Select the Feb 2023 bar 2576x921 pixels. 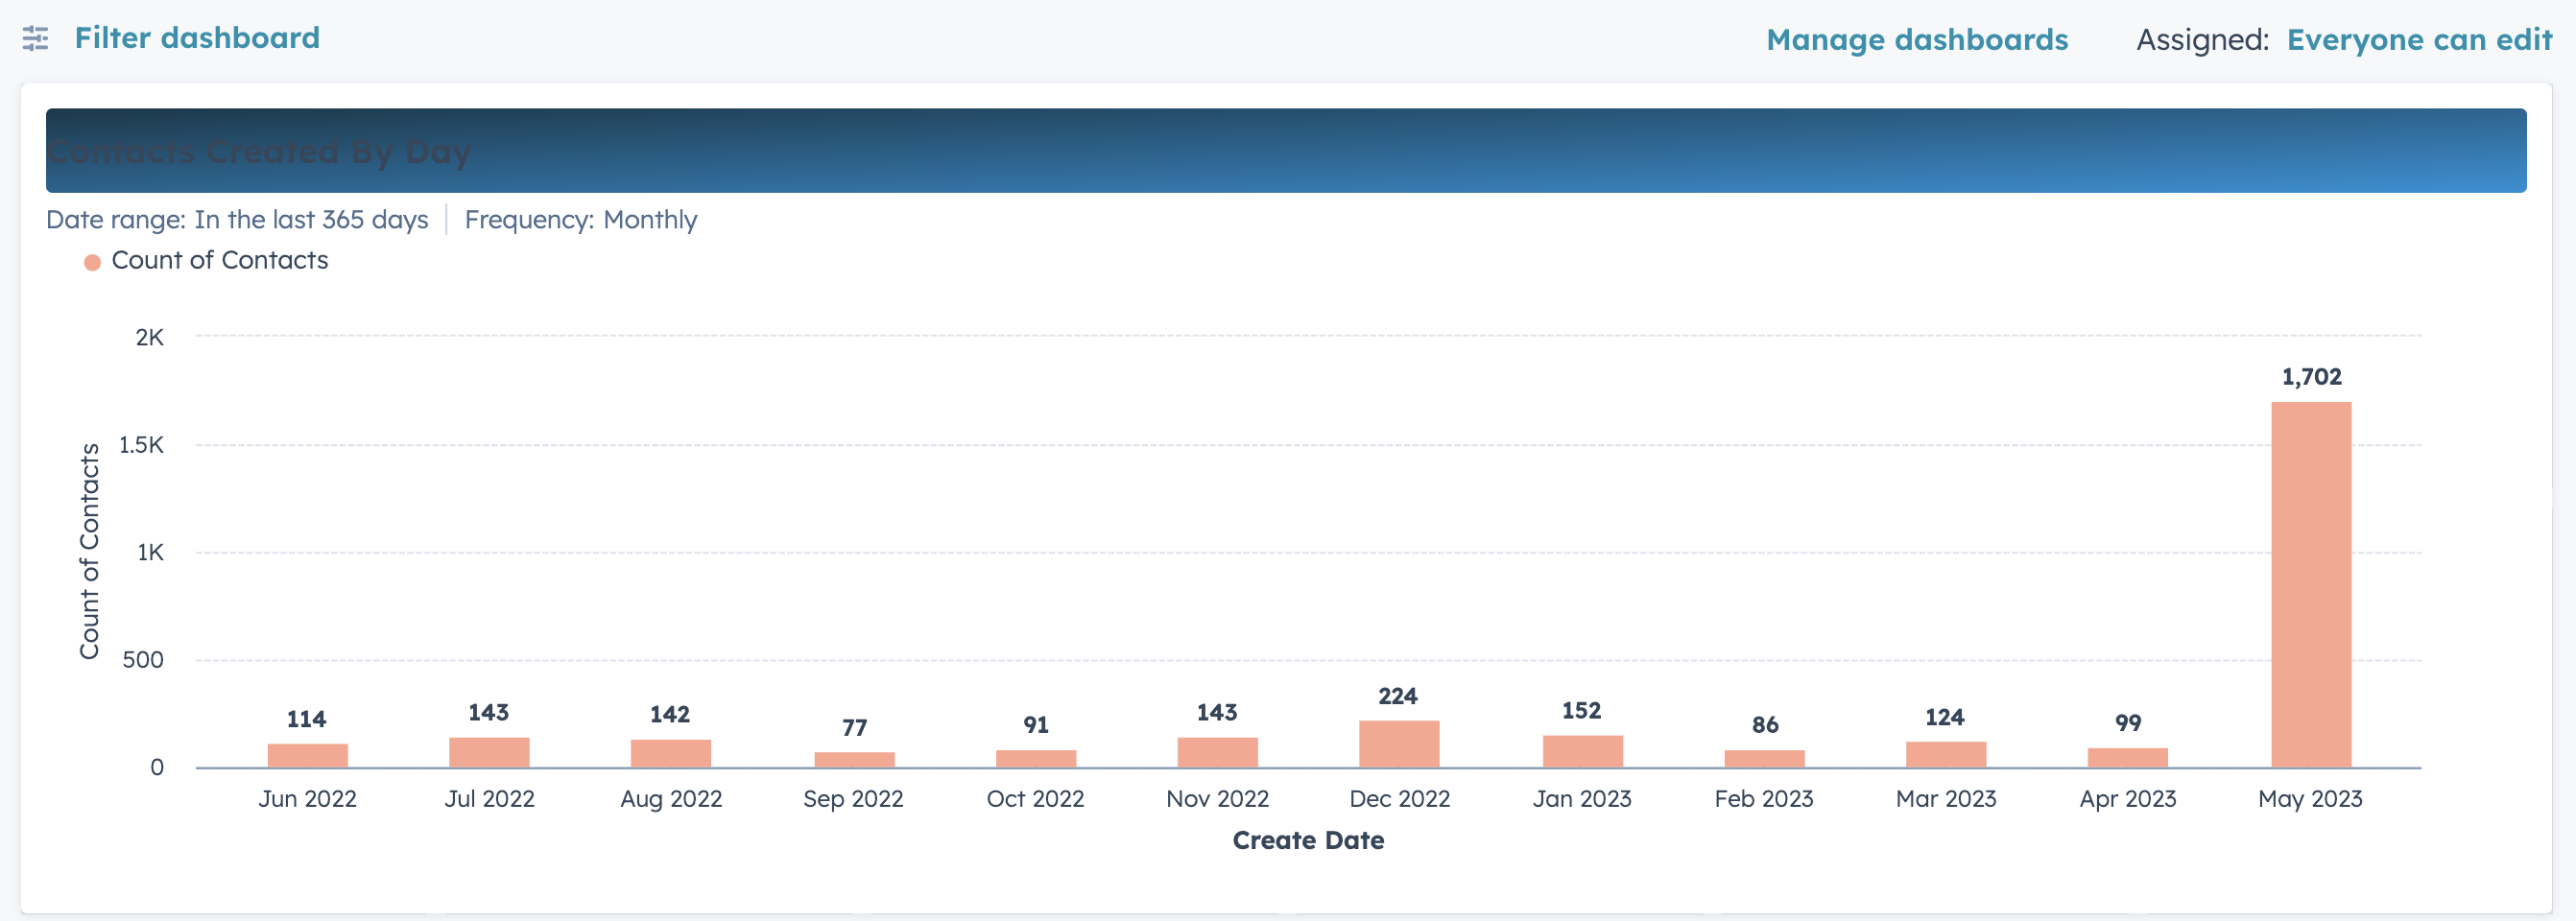click(1765, 759)
